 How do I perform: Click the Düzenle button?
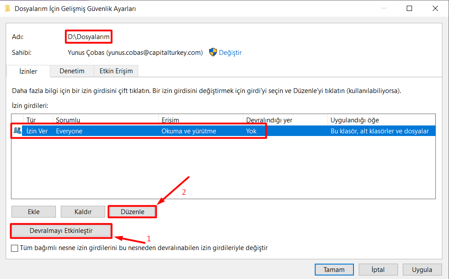coord(132,212)
